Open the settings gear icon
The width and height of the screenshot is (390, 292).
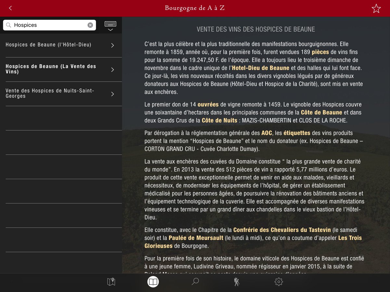pos(279,282)
